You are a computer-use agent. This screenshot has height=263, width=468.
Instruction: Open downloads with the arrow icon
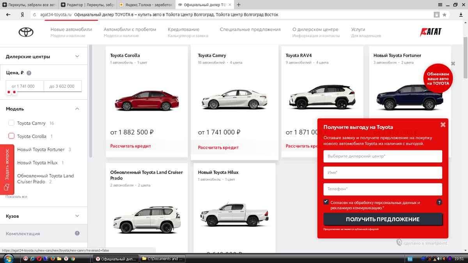pyautogui.click(x=461, y=14)
